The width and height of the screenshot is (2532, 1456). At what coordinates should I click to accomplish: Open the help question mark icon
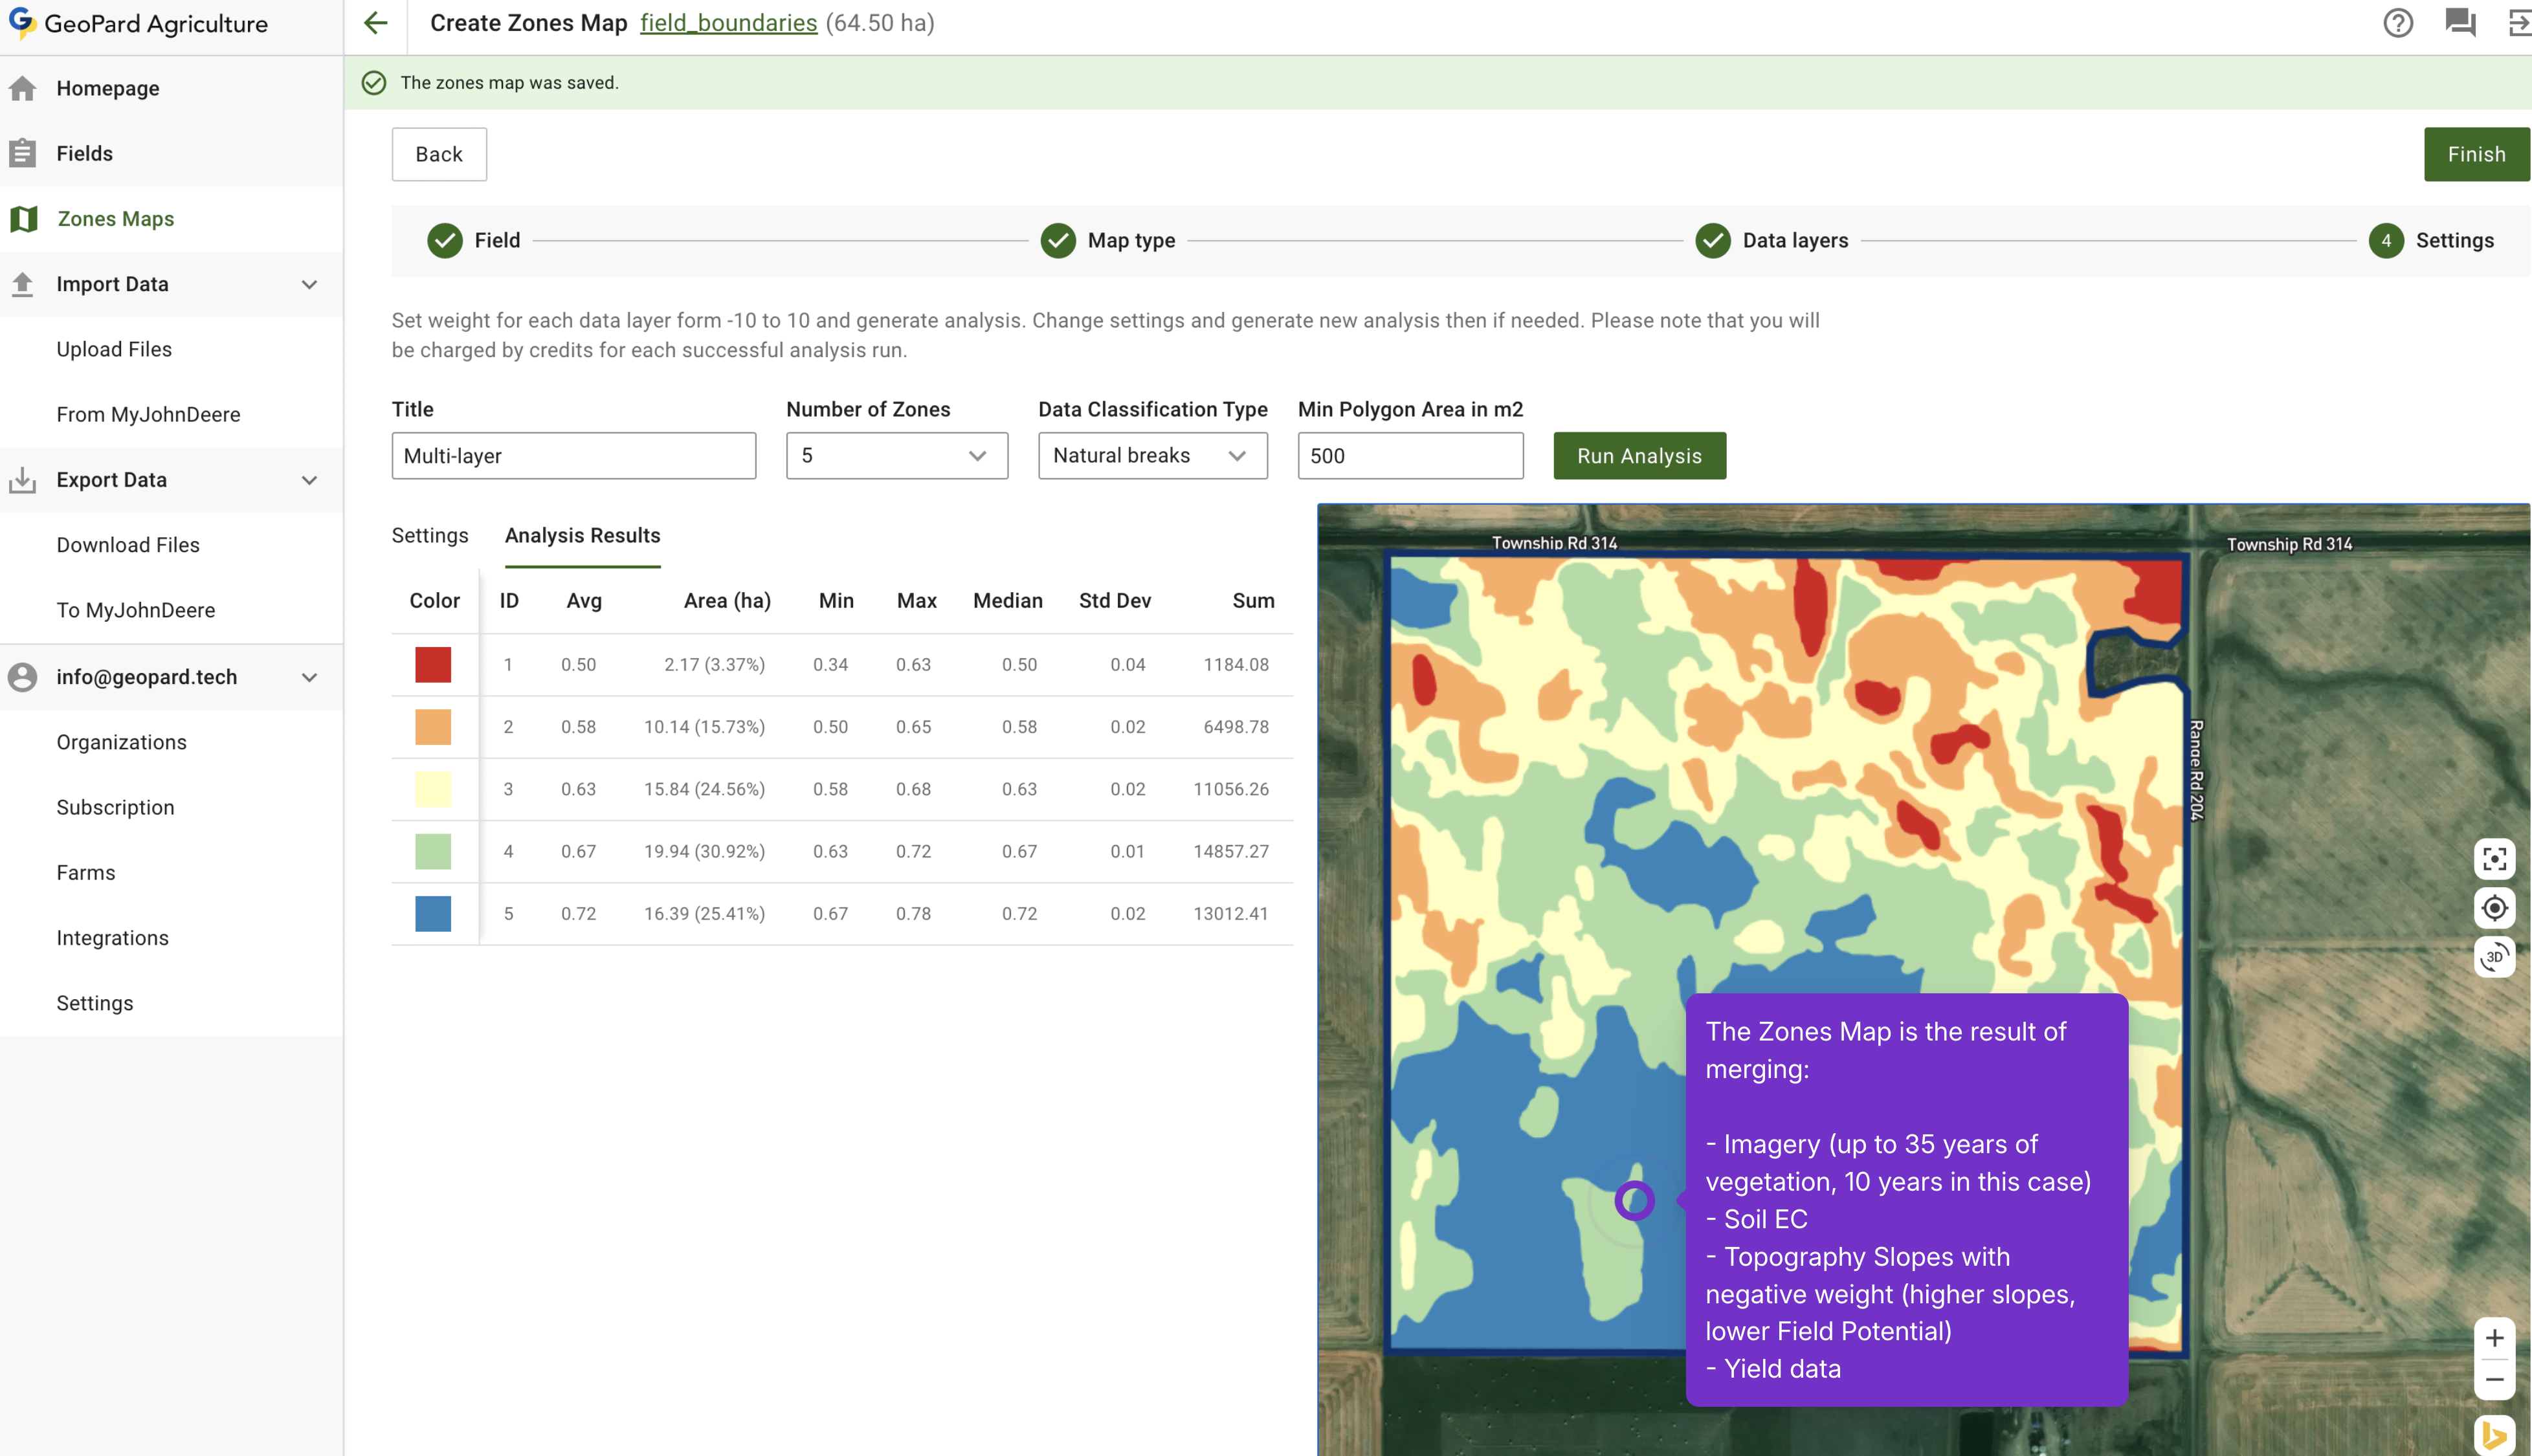(2397, 23)
